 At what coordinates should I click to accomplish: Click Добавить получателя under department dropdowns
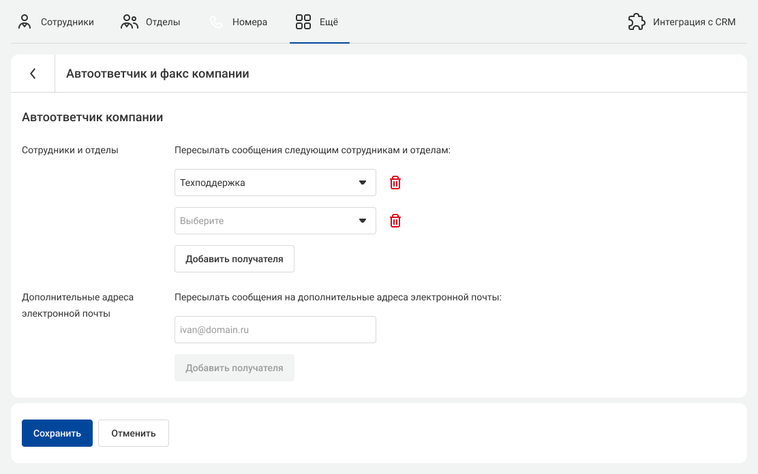[234, 259]
